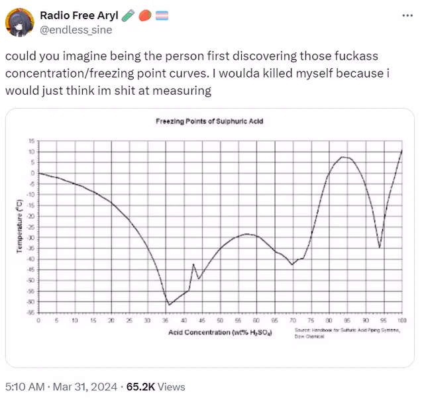
Task: Click the trans flag emoji in name
Action: (162, 15)
